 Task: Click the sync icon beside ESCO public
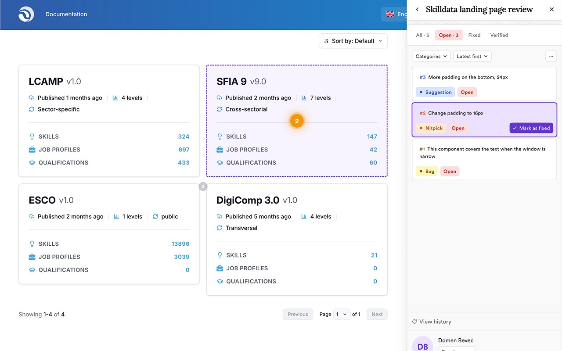point(155,216)
